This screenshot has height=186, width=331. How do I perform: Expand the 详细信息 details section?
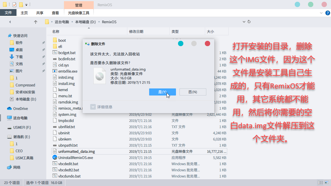pyautogui.click(x=101, y=107)
